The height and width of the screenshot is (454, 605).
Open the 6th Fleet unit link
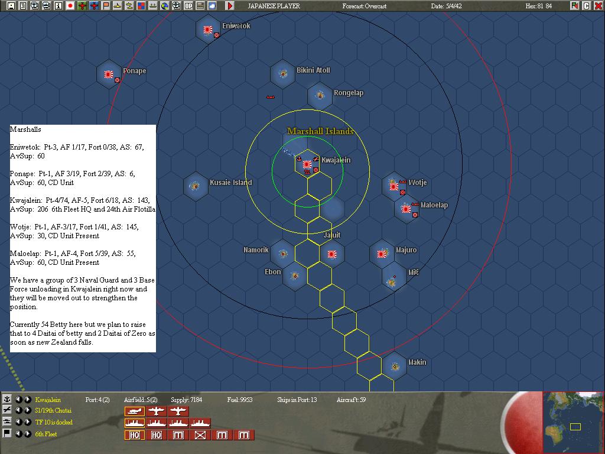click(x=46, y=434)
